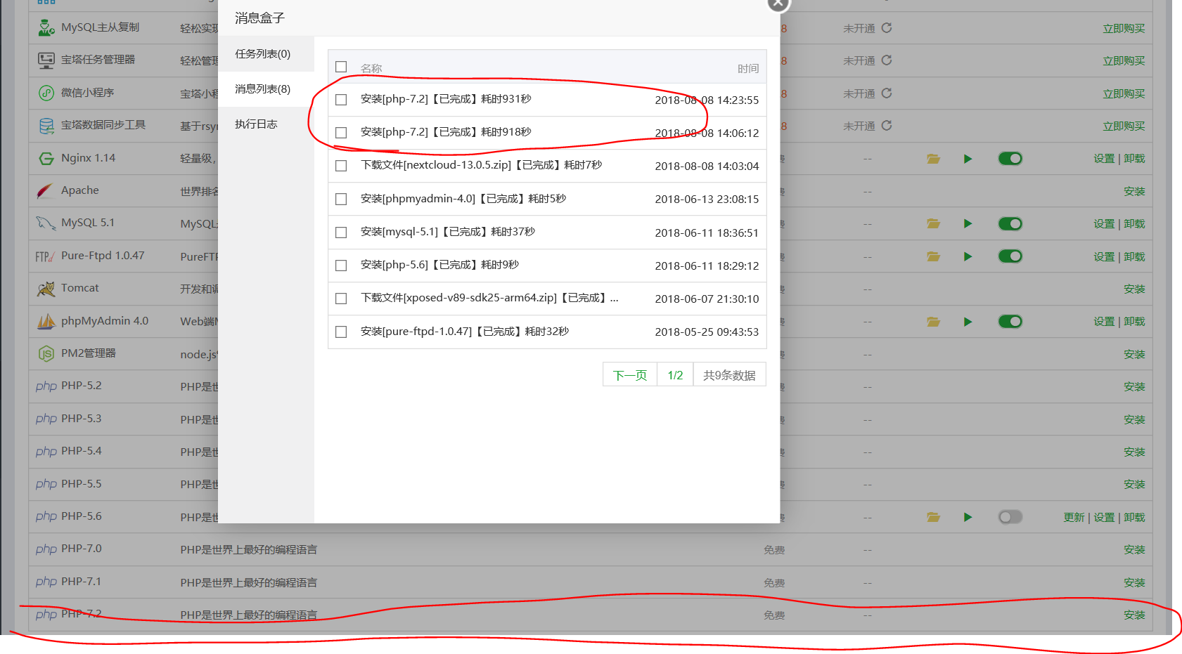Image resolution: width=1182 pixels, height=654 pixels.
Task: Refresh status icon in 微信小程序 row
Action: (887, 93)
